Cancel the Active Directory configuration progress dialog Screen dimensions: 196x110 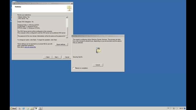coord(98,65)
